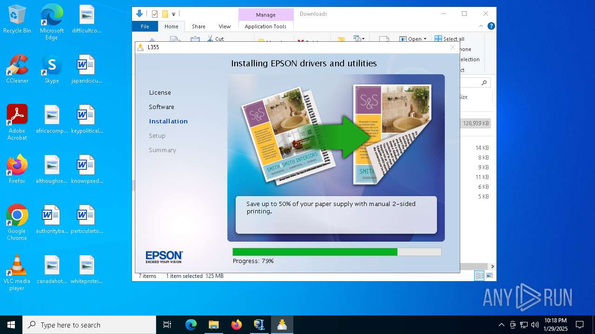Click the network icon in system tray
The width and height of the screenshot is (595, 334).
pyautogui.click(x=524, y=325)
